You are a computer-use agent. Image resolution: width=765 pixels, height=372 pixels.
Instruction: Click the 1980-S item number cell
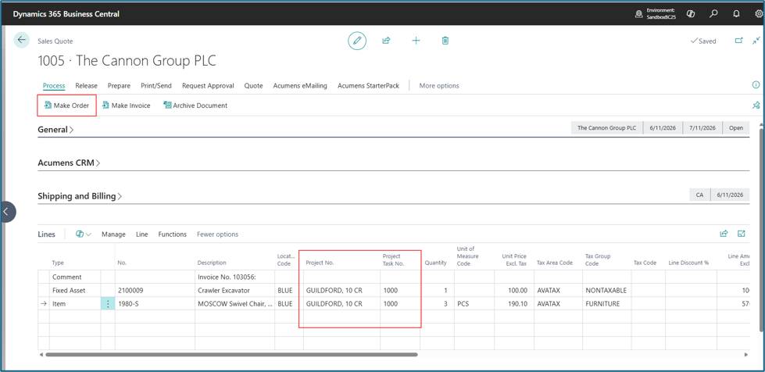click(x=155, y=304)
